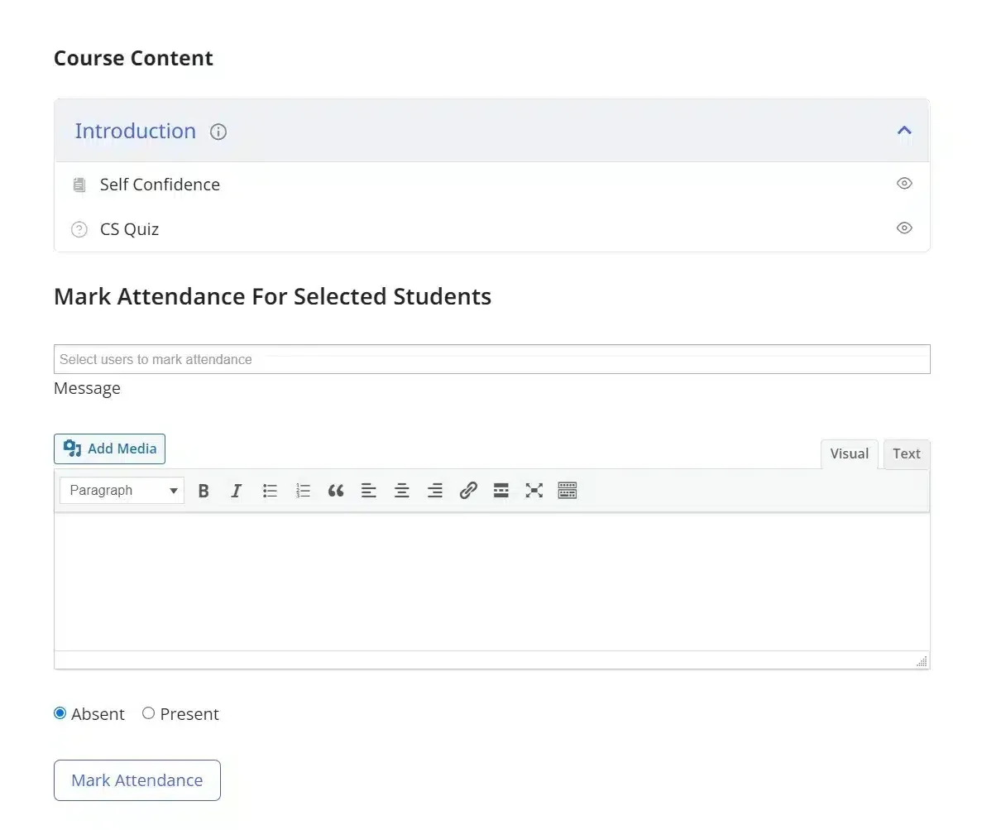Switch to the Visual editor tab
Screen dimensions: 982x830
849,453
